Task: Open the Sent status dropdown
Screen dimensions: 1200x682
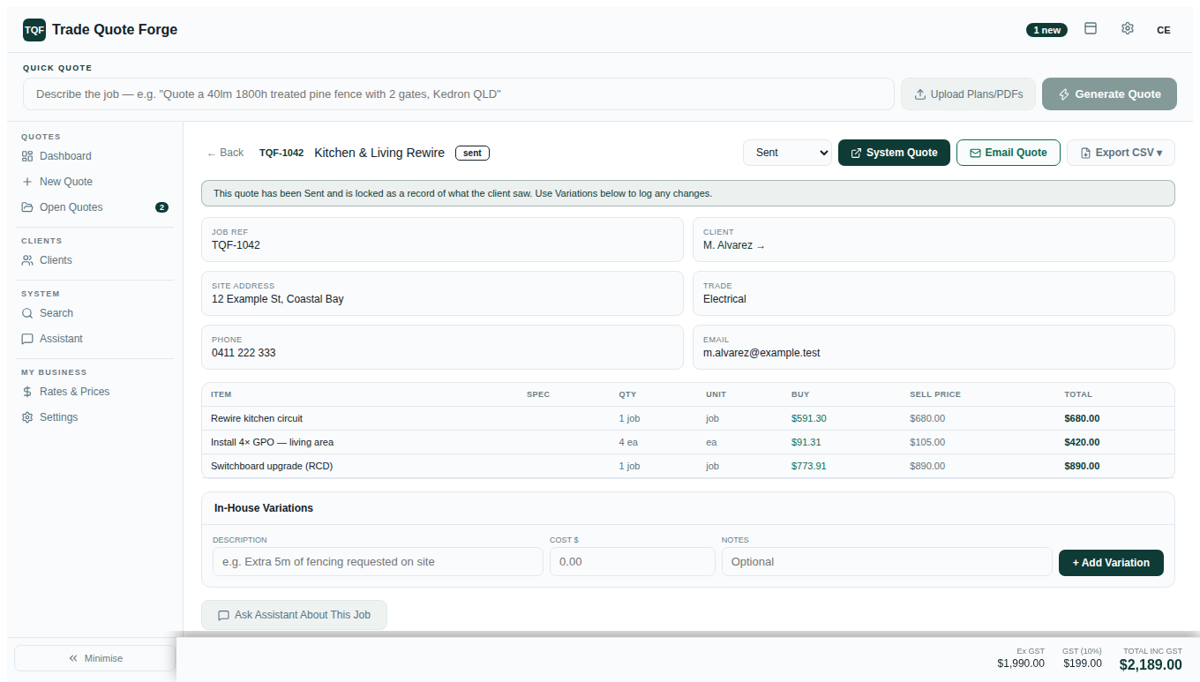Action: (x=787, y=153)
